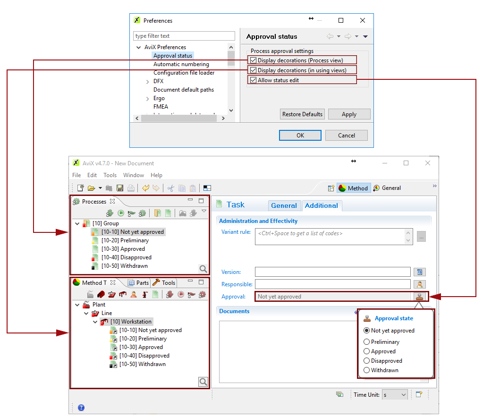Click the Responsible person picker icon
Screen dimensions: 483x418
(419, 284)
